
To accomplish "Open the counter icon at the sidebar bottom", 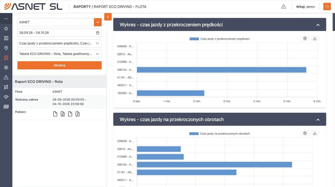I will (6, 107).
